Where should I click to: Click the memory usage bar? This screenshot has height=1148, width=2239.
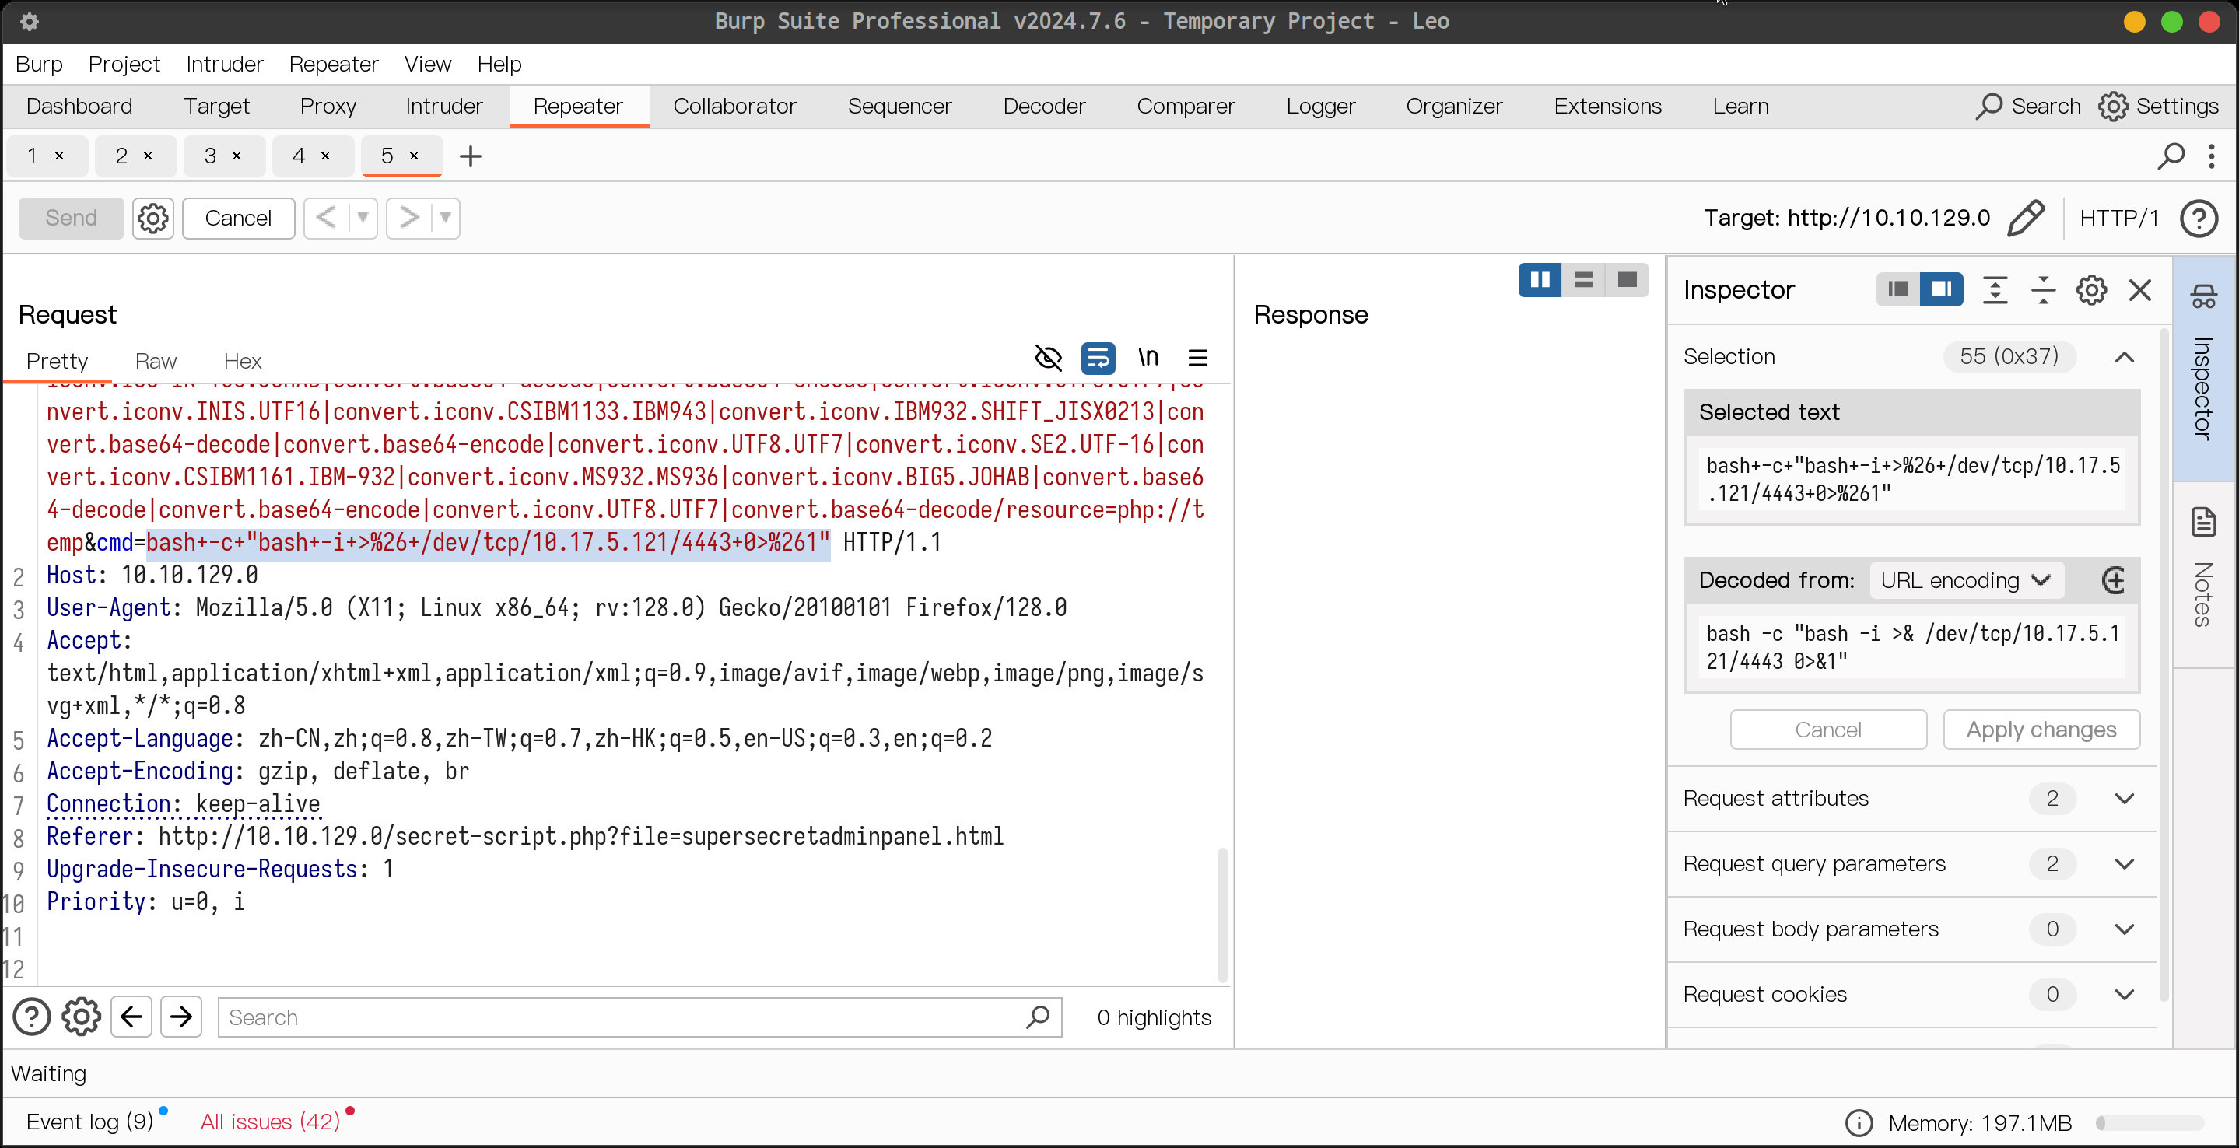pyautogui.click(x=2150, y=1123)
